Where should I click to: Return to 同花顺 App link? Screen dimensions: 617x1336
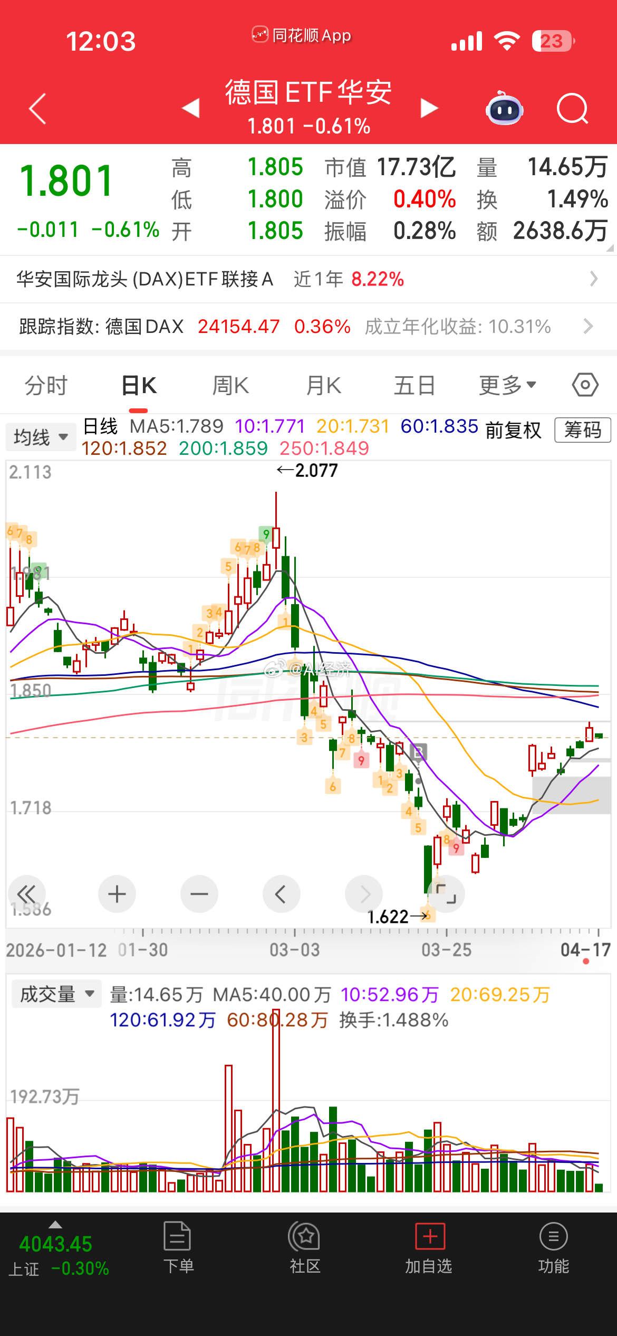pyautogui.click(x=301, y=35)
